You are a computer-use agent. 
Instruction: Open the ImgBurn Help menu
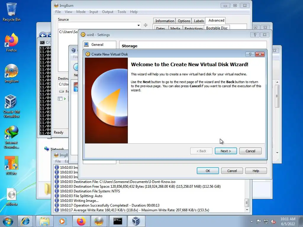[134, 12]
